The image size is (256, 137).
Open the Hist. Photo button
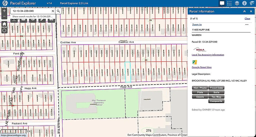(200, 88)
